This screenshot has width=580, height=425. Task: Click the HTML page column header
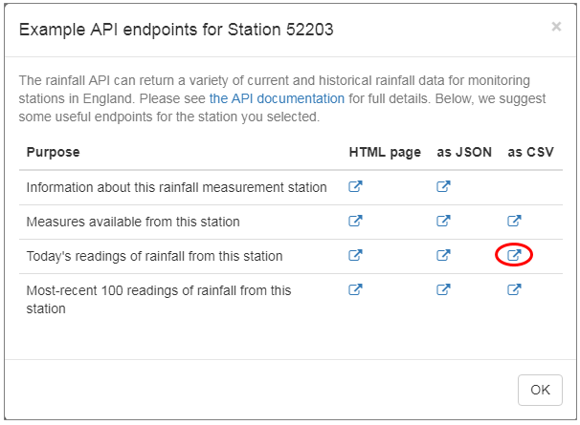tap(385, 152)
